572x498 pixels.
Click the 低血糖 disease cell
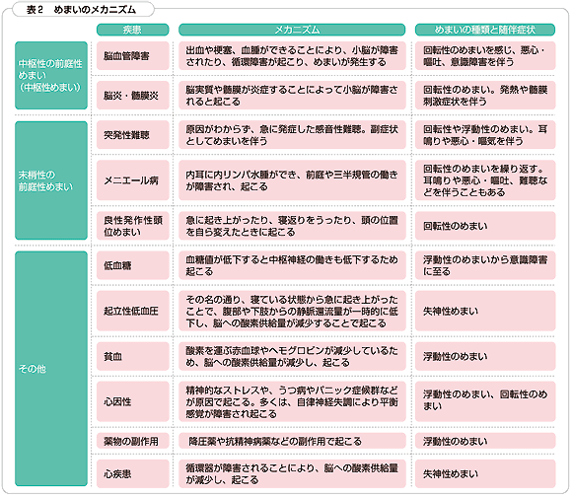[x=132, y=265]
